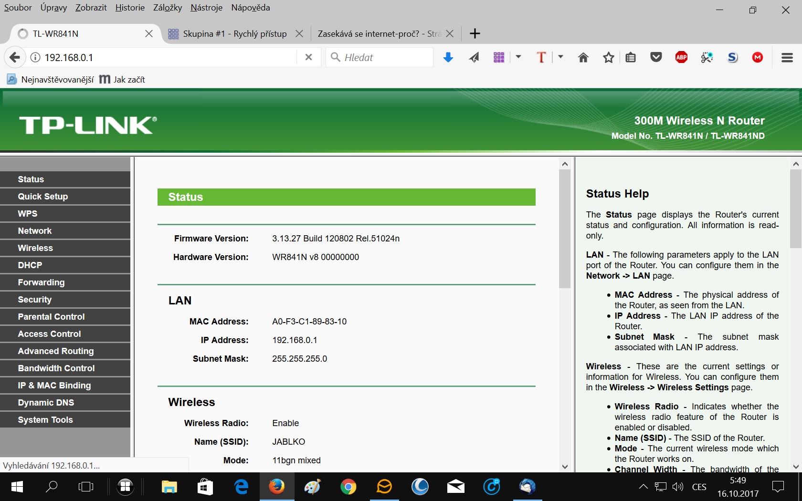Open the Historie menu
Viewport: 802px width, 501px height.
tap(130, 8)
